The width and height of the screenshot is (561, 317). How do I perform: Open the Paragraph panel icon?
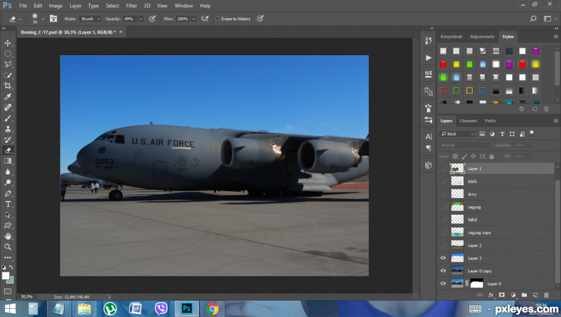coord(428,148)
